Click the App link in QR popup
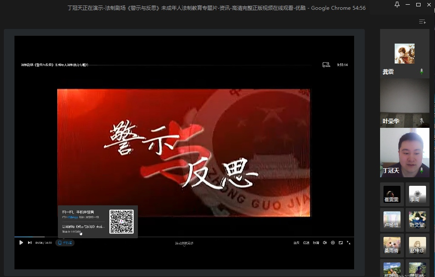The width and height of the screenshot is (435, 277). tap(73, 217)
